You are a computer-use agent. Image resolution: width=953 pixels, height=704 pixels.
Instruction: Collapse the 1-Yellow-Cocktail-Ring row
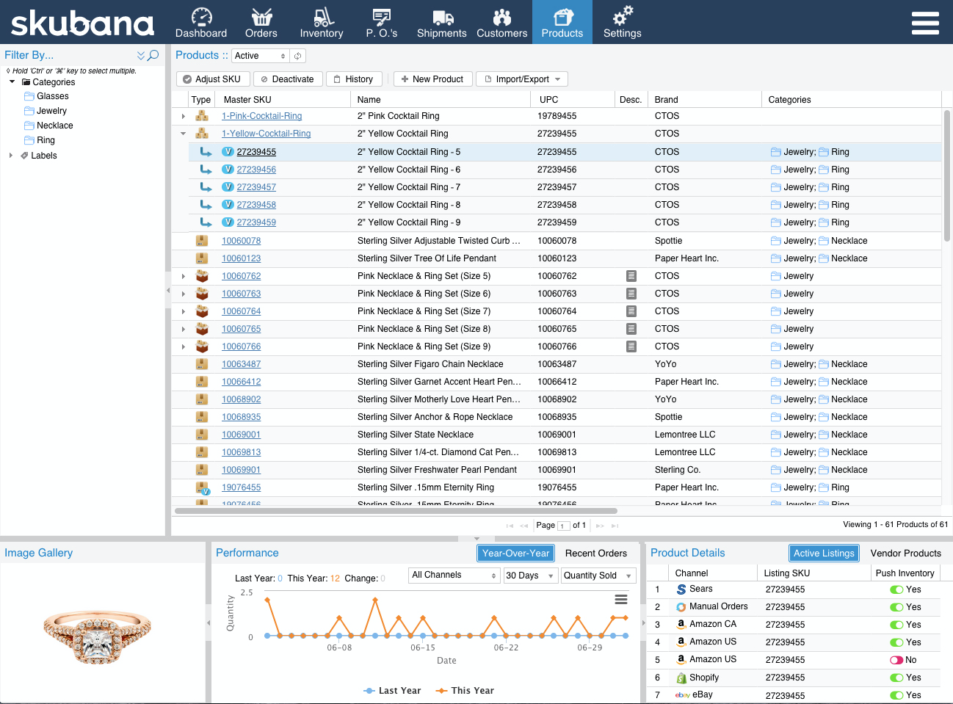[x=184, y=134]
